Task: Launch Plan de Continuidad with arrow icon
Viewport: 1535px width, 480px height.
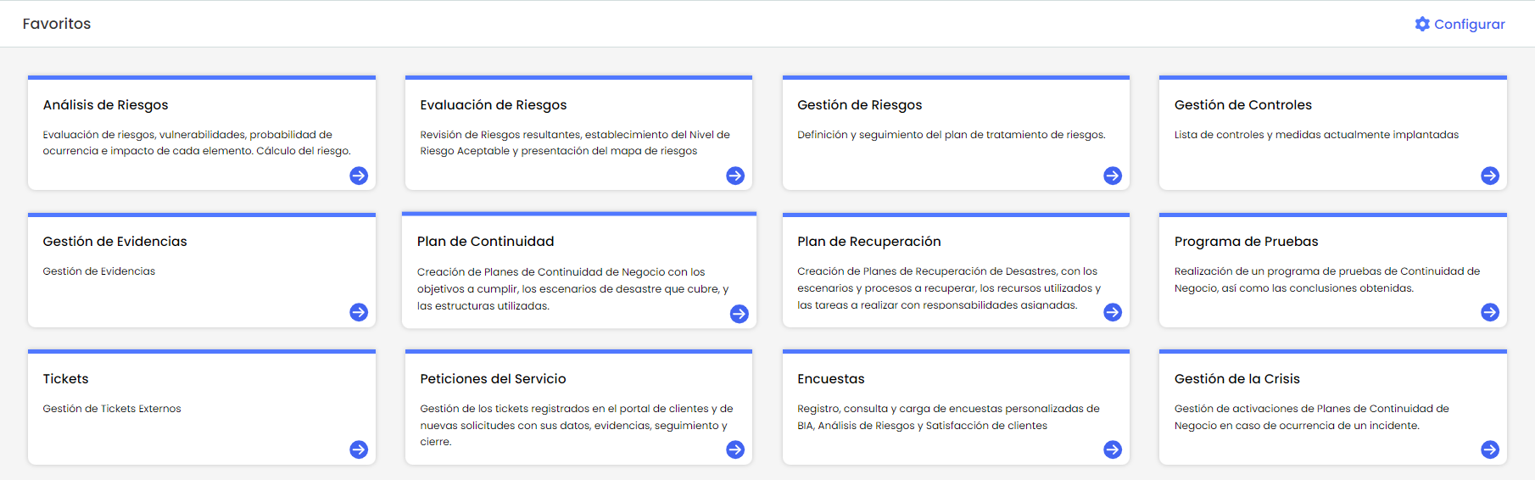Action: (x=740, y=314)
